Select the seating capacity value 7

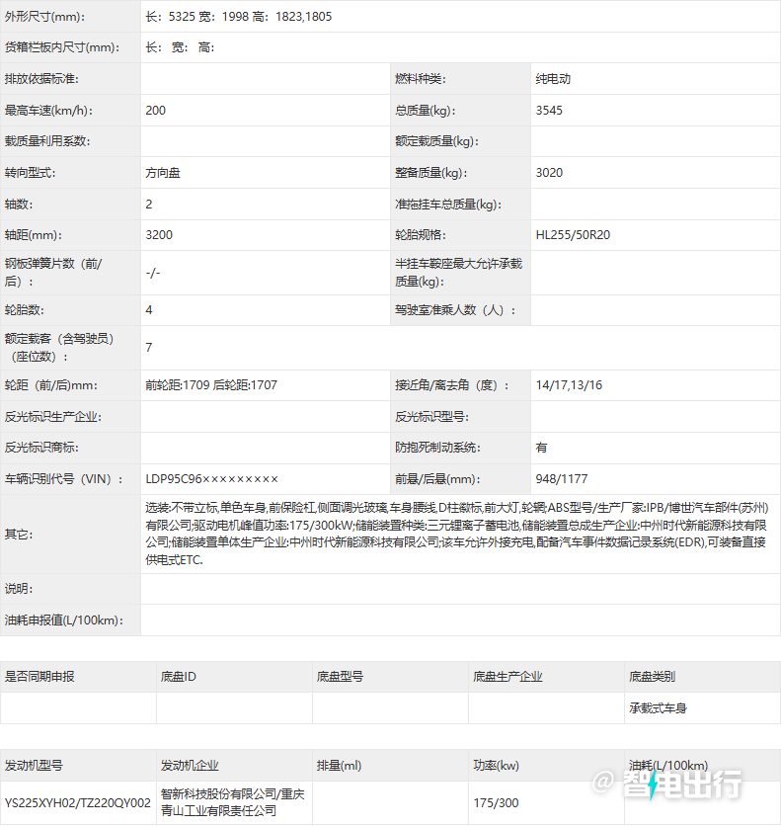(149, 347)
